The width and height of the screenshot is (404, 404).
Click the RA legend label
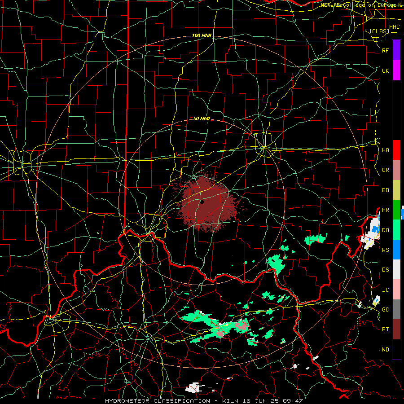(x=386, y=230)
